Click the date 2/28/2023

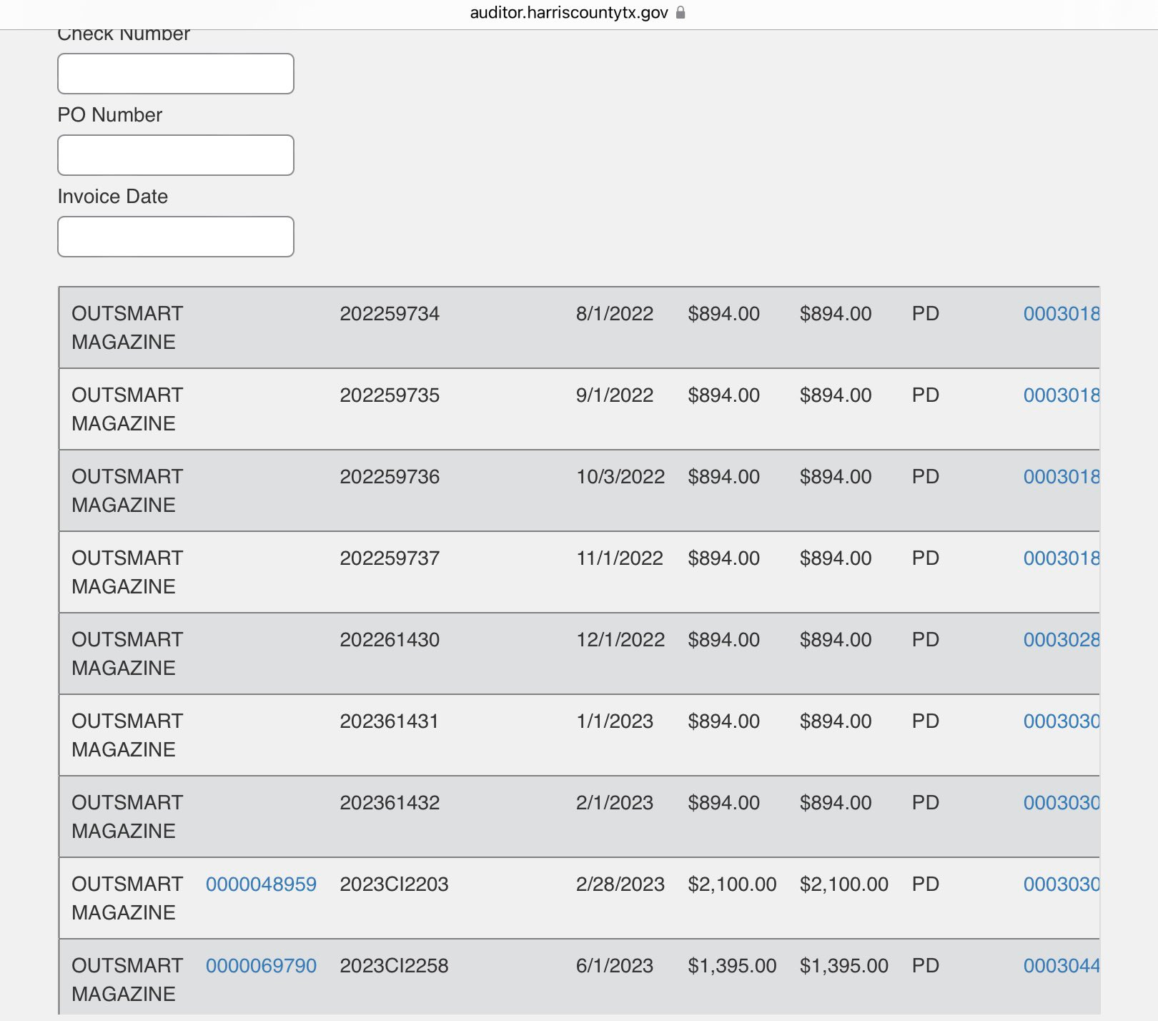[x=620, y=884]
